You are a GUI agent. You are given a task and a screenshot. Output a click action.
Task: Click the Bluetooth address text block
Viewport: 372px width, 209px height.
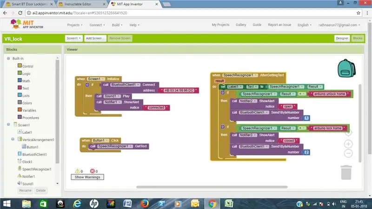pyautogui.click(x=179, y=90)
